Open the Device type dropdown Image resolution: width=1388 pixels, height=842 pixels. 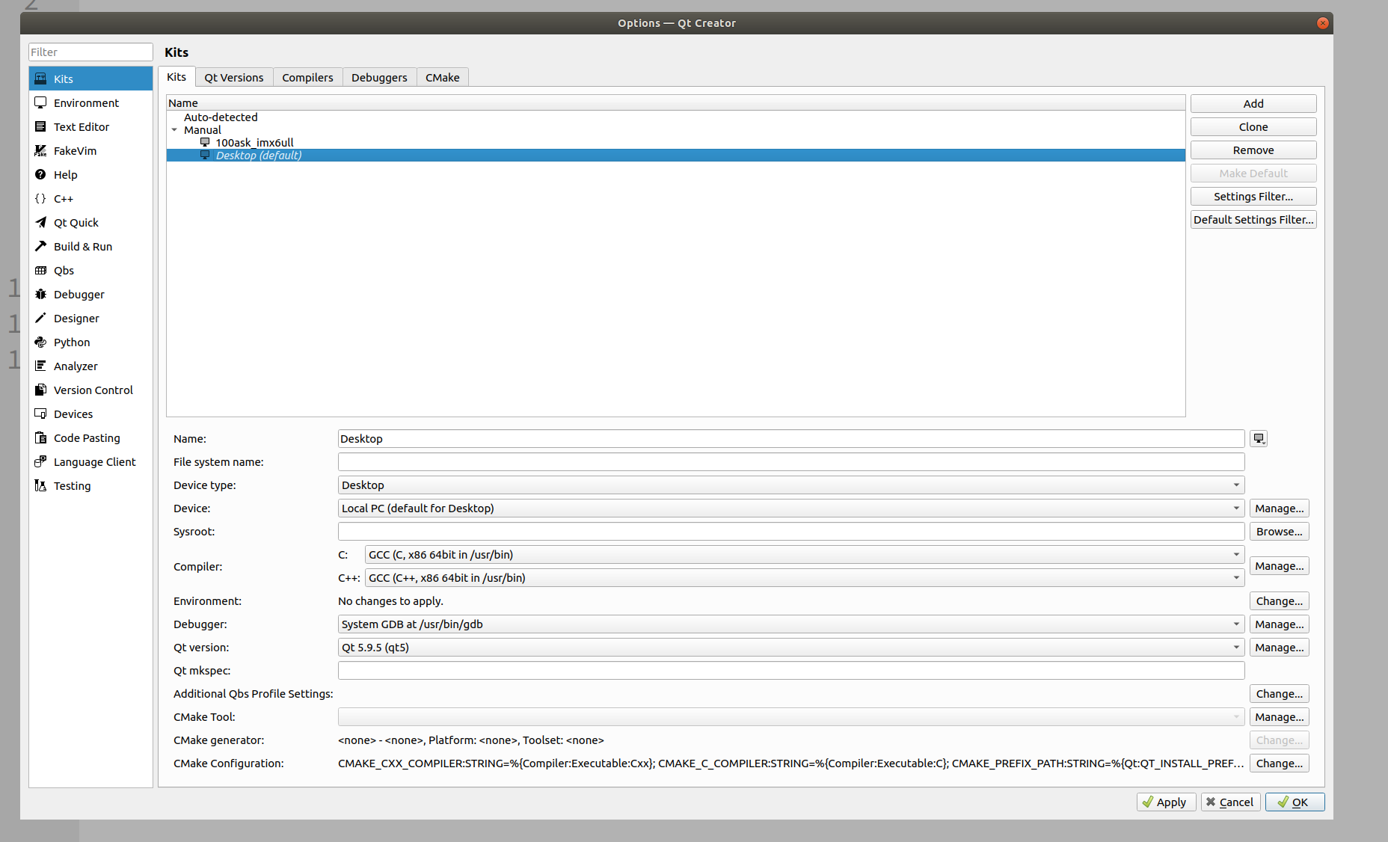pos(791,485)
